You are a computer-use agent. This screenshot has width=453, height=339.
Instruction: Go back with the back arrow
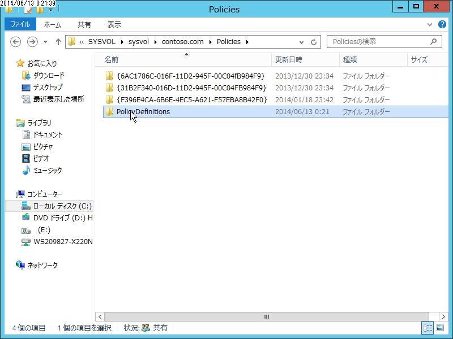coord(16,42)
